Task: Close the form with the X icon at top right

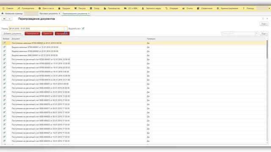Action: (x=267, y=19)
